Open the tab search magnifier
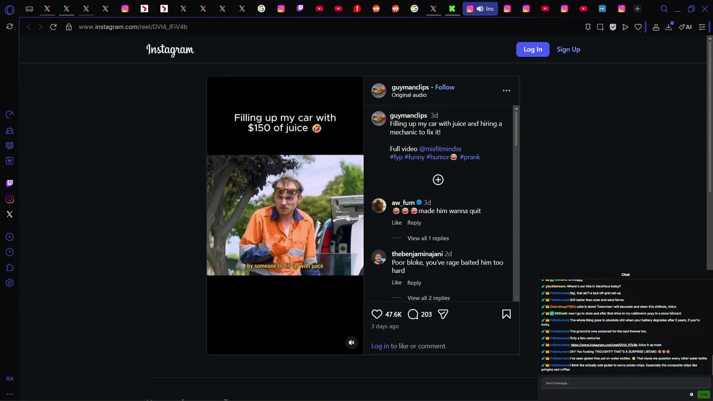Viewport: 713px width, 401px height. (x=664, y=9)
